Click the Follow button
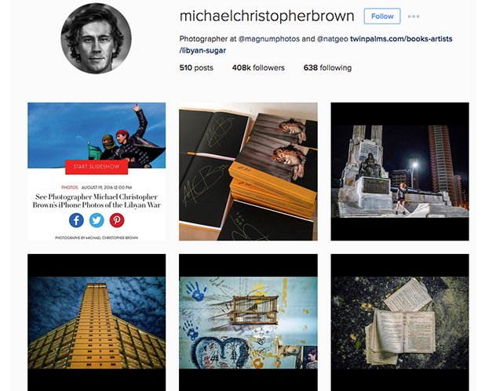This screenshot has width=496, height=391. tap(382, 16)
